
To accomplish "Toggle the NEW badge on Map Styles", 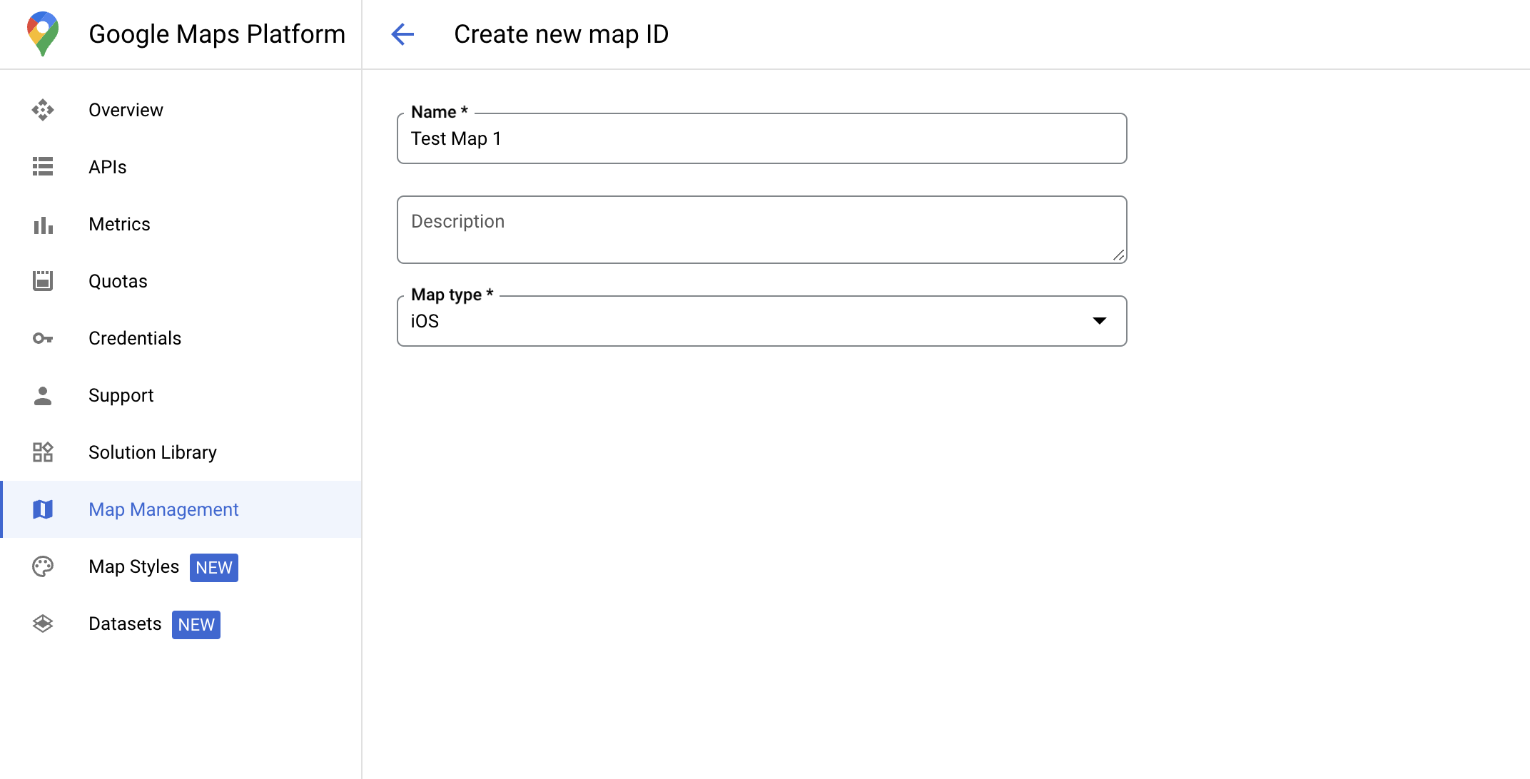I will tap(215, 566).
